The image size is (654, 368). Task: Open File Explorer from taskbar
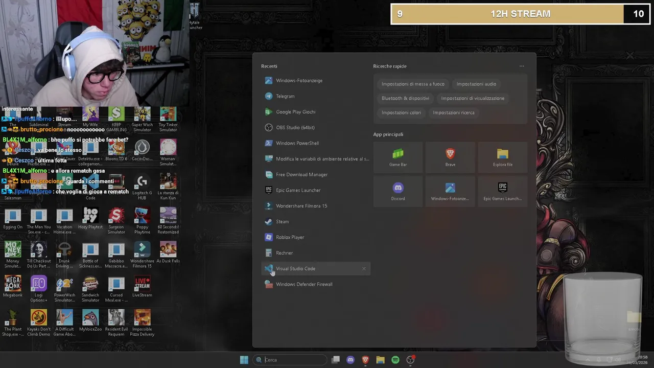click(380, 360)
